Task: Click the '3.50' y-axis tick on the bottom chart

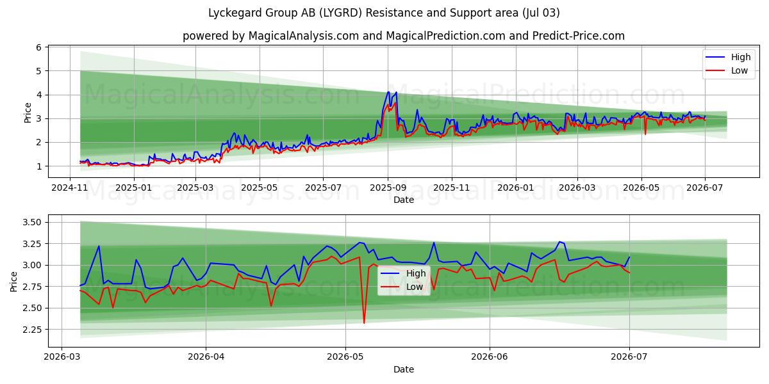Action: [32, 222]
